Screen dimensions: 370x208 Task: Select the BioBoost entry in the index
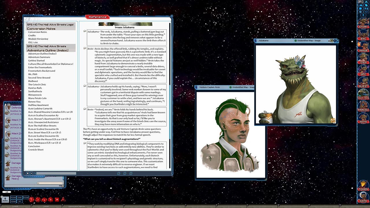point(33,81)
